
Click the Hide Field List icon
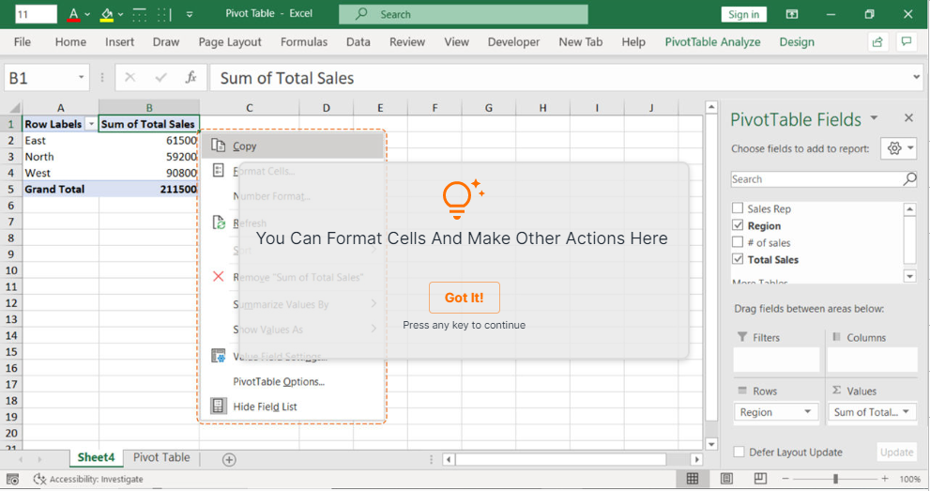coord(219,407)
